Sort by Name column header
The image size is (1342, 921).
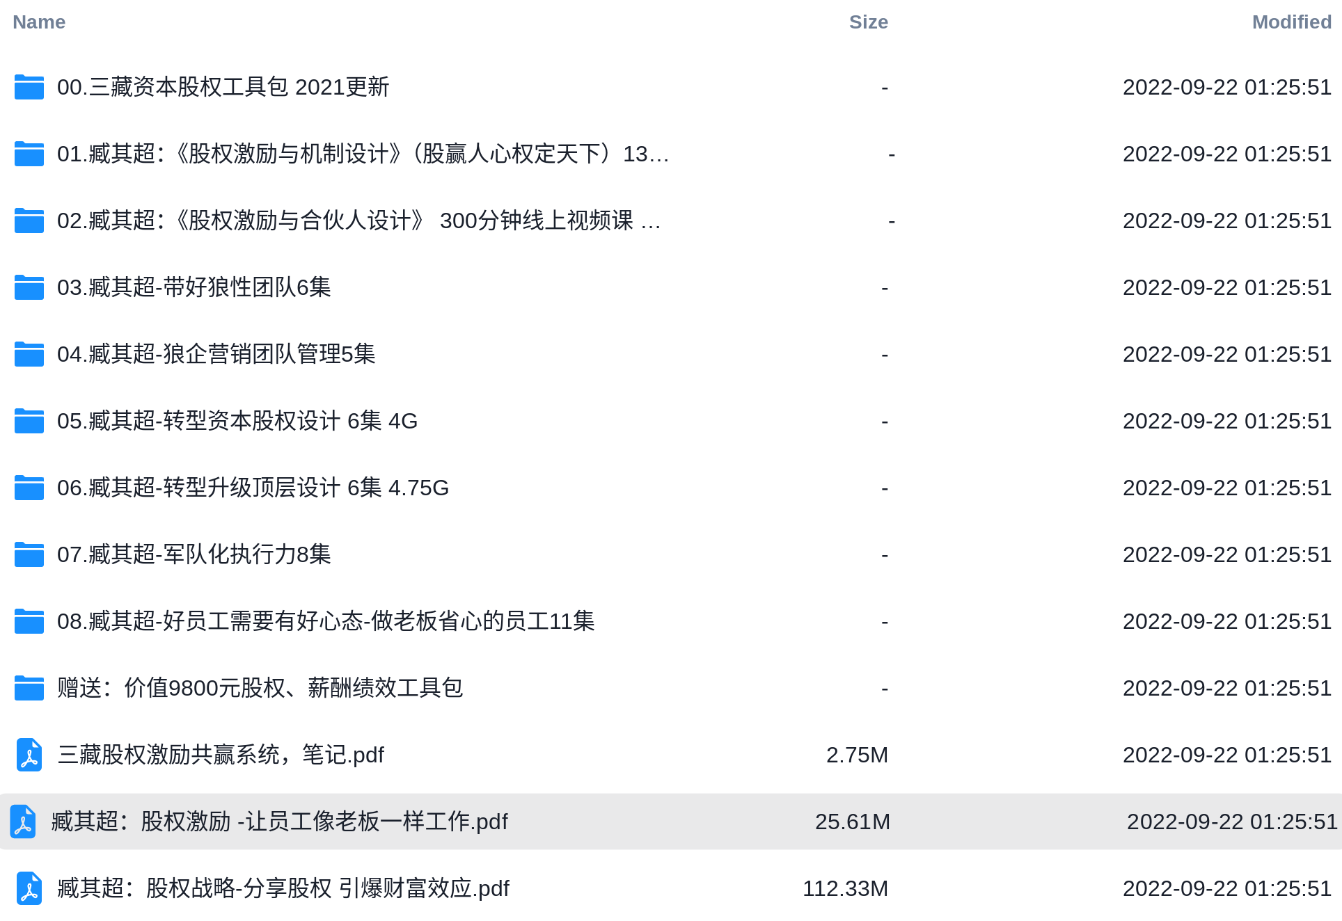click(x=39, y=22)
